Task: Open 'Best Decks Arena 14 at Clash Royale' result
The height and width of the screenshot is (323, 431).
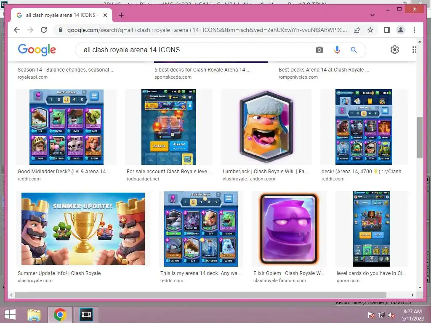Action: 324,70
